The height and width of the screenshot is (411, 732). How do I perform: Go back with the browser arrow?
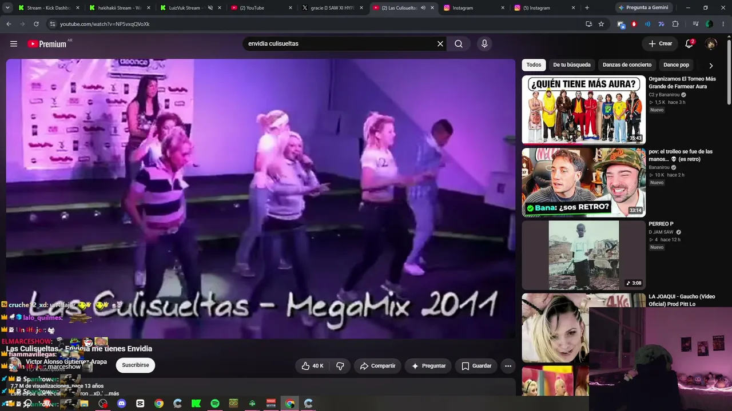pyautogui.click(x=9, y=24)
